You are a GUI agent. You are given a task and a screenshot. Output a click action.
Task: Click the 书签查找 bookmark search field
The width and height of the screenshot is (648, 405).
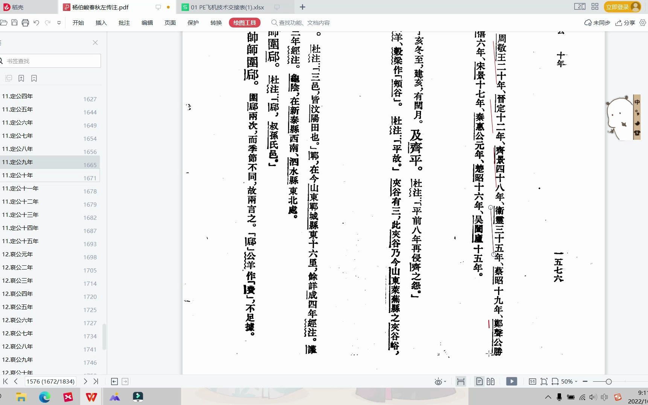50,61
